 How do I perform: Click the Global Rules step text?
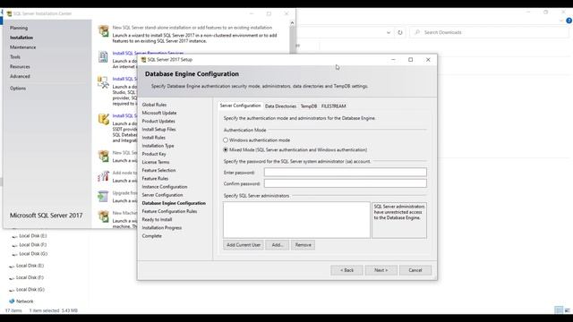click(x=154, y=105)
